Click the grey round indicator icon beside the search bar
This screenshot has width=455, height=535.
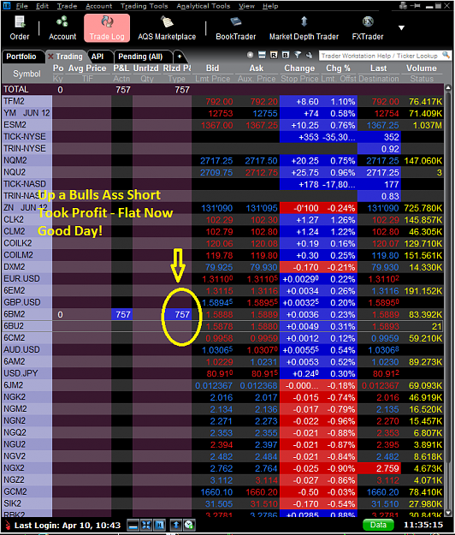(251, 55)
